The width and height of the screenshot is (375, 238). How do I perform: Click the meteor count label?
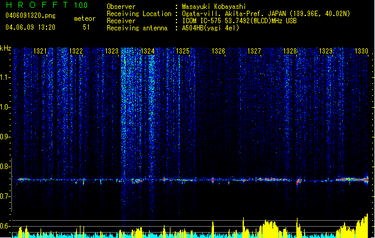(85, 18)
